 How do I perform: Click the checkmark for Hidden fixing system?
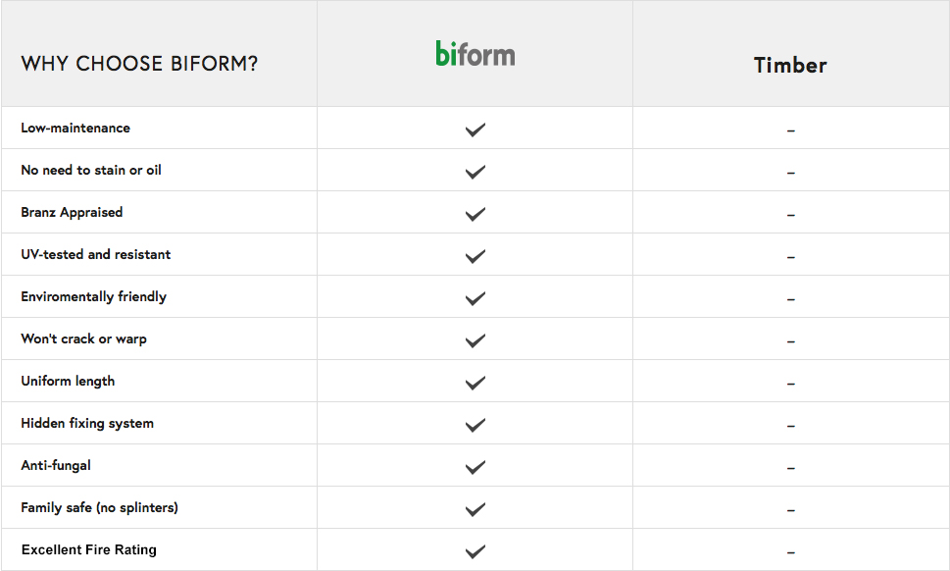point(475,424)
